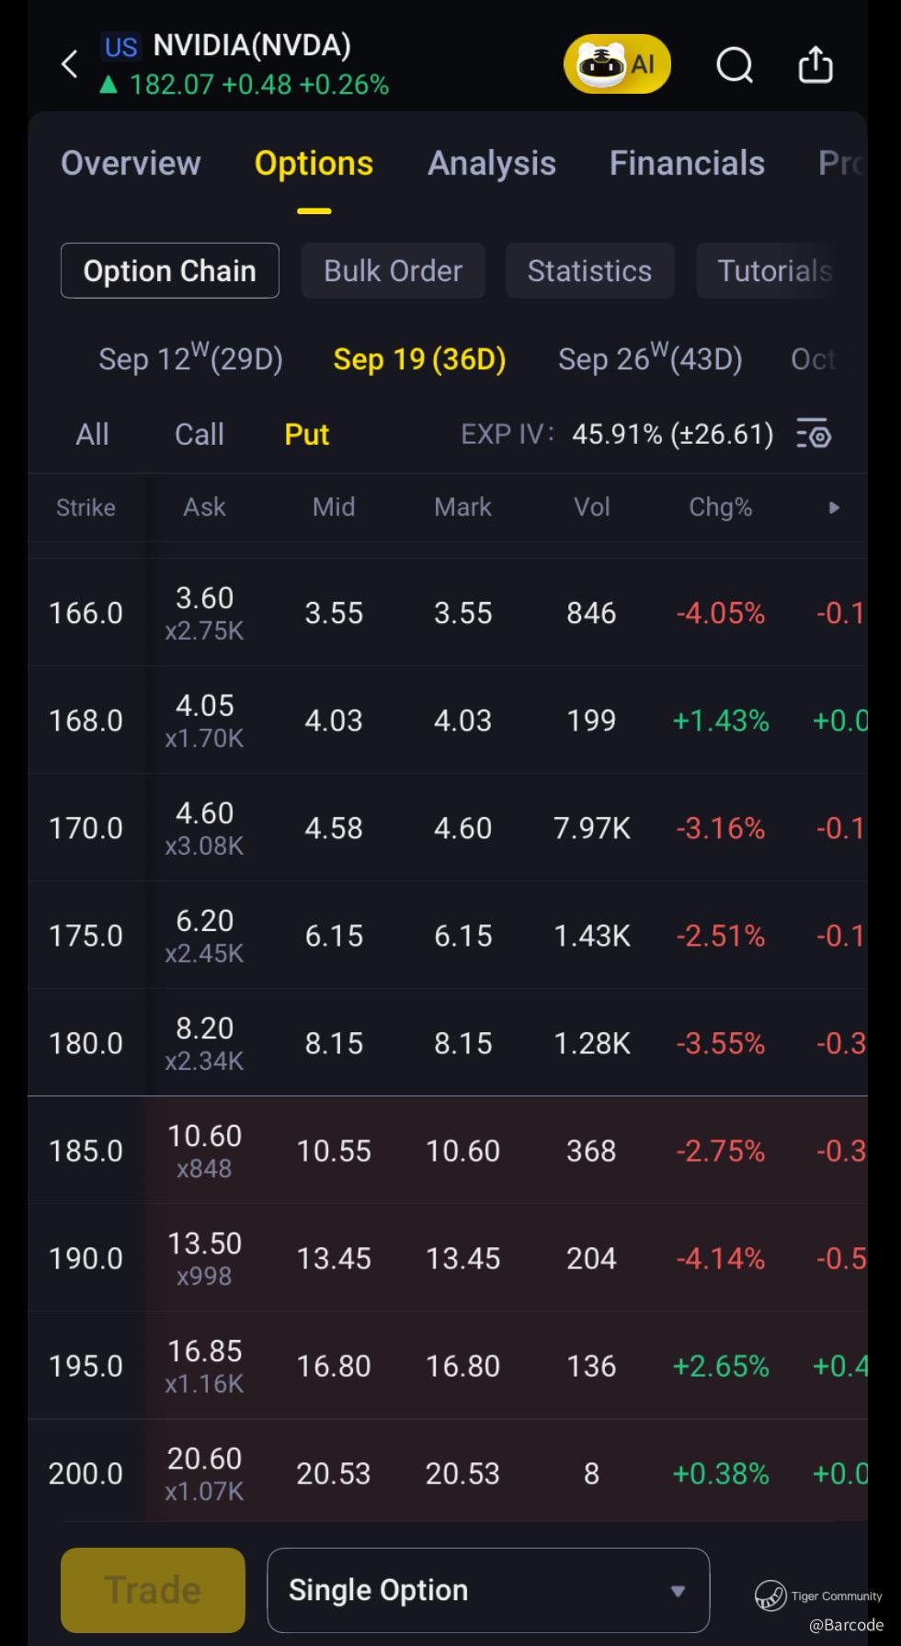Screen dimensions: 901x1646
Task: Open the Financials tab
Action: click(687, 164)
